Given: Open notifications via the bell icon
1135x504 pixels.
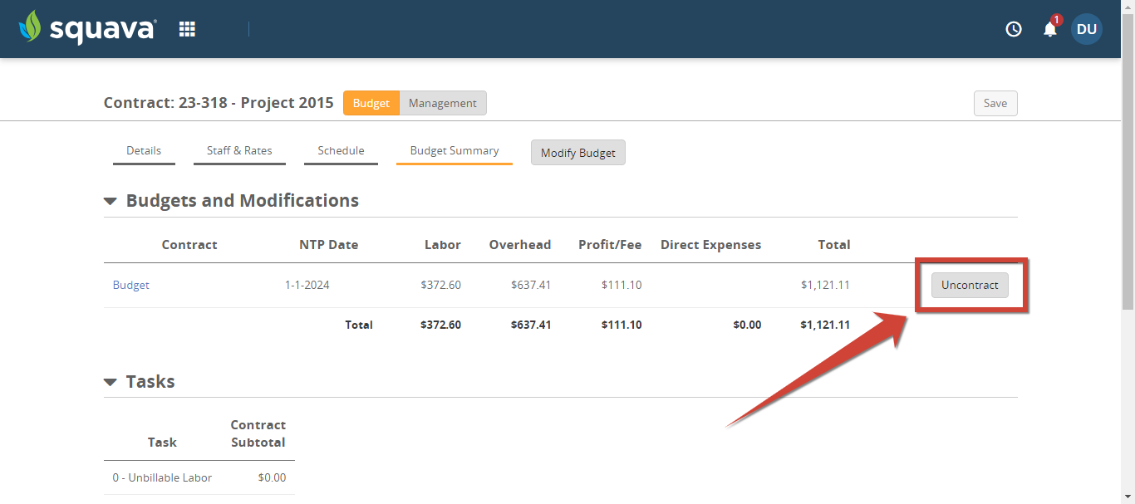Looking at the screenshot, I should (x=1049, y=29).
